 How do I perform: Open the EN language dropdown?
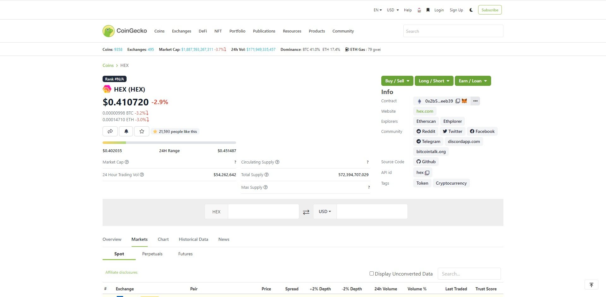(x=377, y=10)
